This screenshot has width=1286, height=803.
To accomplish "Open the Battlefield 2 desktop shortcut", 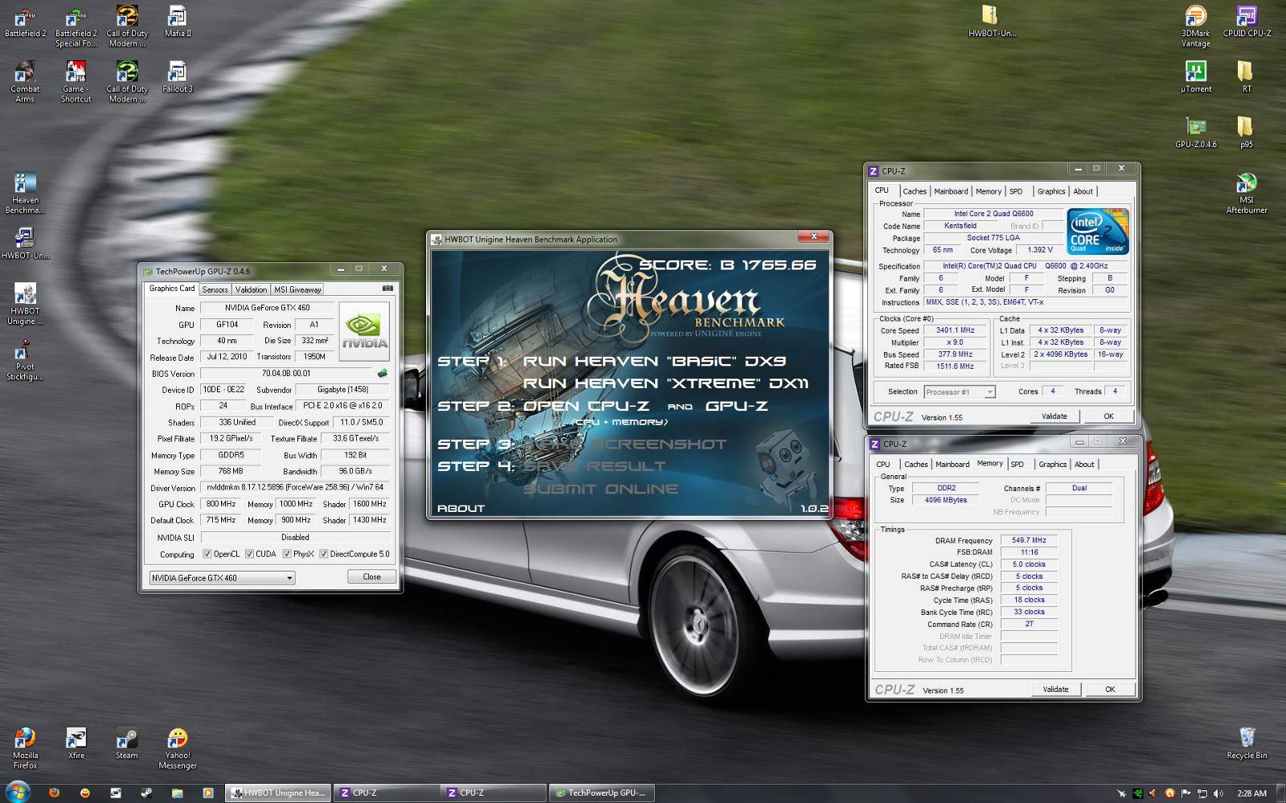I will [x=25, y=23].
